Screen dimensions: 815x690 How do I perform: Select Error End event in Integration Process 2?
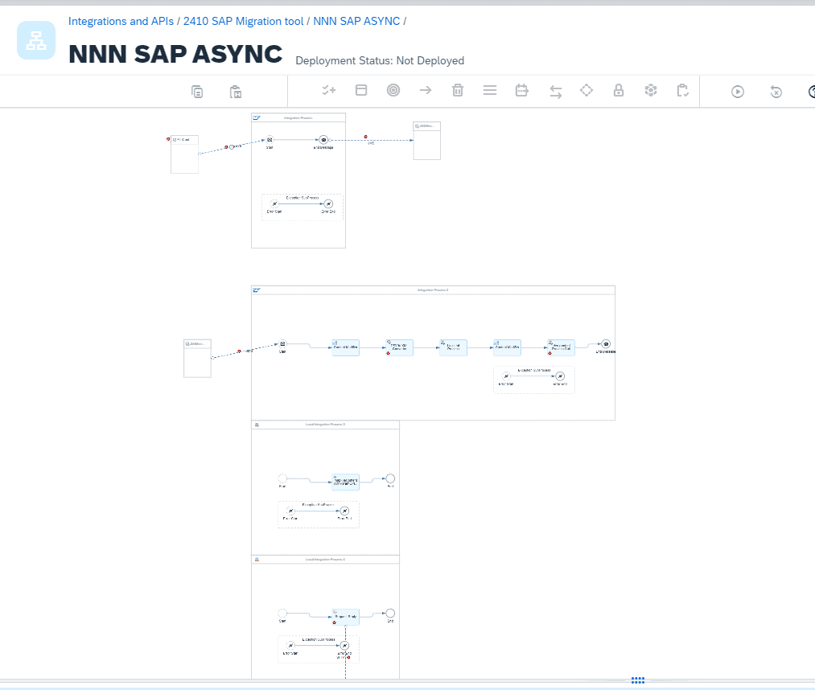click(x=560, y=376)
